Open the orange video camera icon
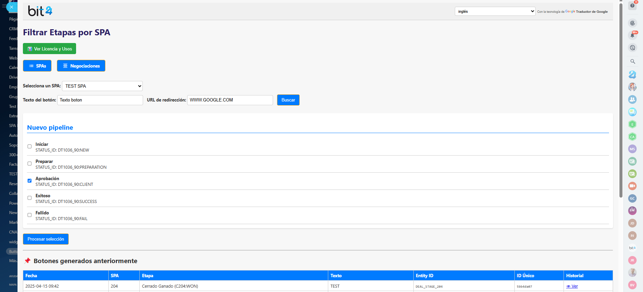The height and width of the screenshot is (292, 643). (632, 186)
